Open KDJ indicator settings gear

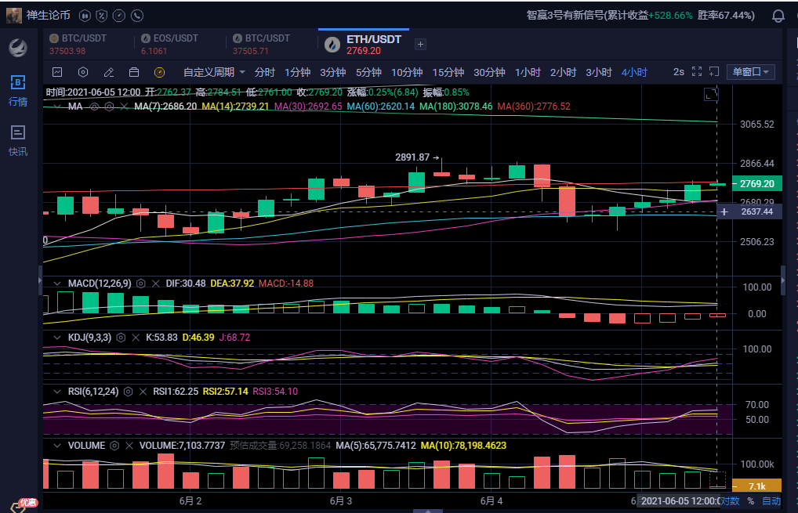point(121,337)
